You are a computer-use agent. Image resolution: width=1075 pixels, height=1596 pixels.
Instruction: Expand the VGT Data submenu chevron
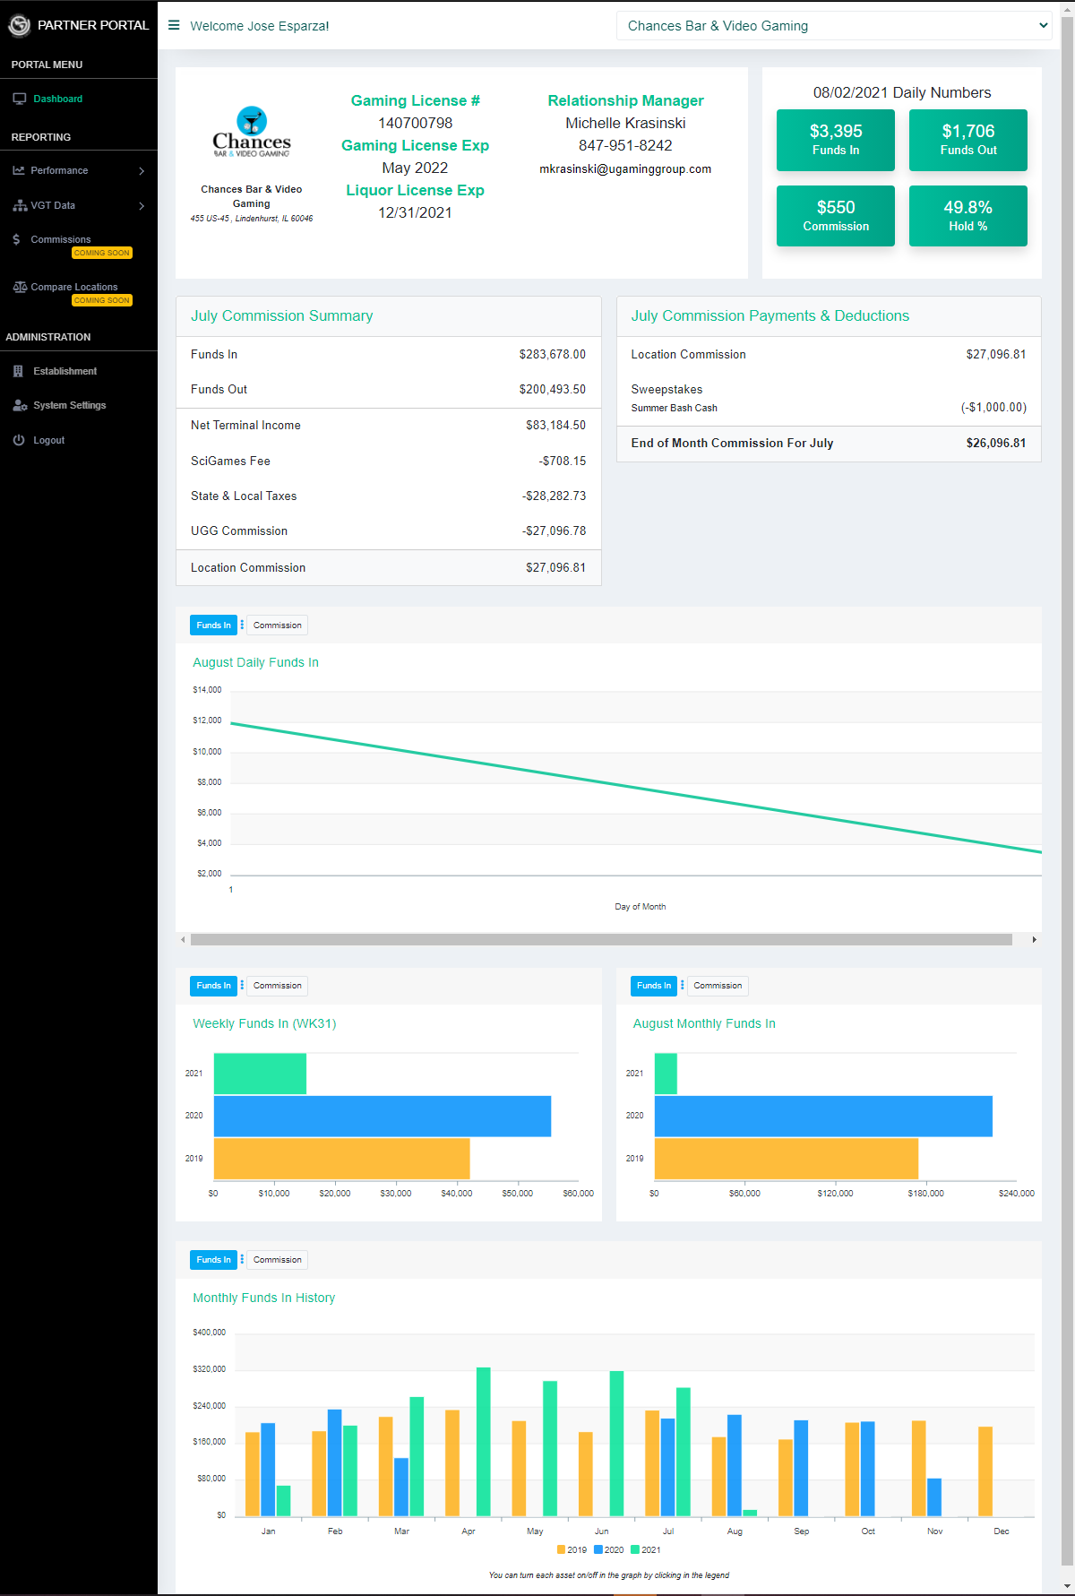tap(142, 206)
